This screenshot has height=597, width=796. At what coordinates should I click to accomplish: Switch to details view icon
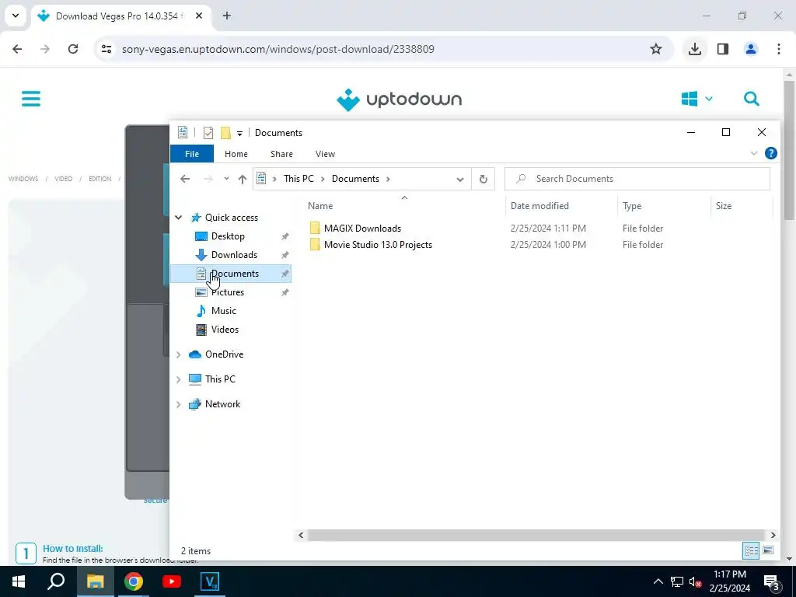[x=752, y=550]
